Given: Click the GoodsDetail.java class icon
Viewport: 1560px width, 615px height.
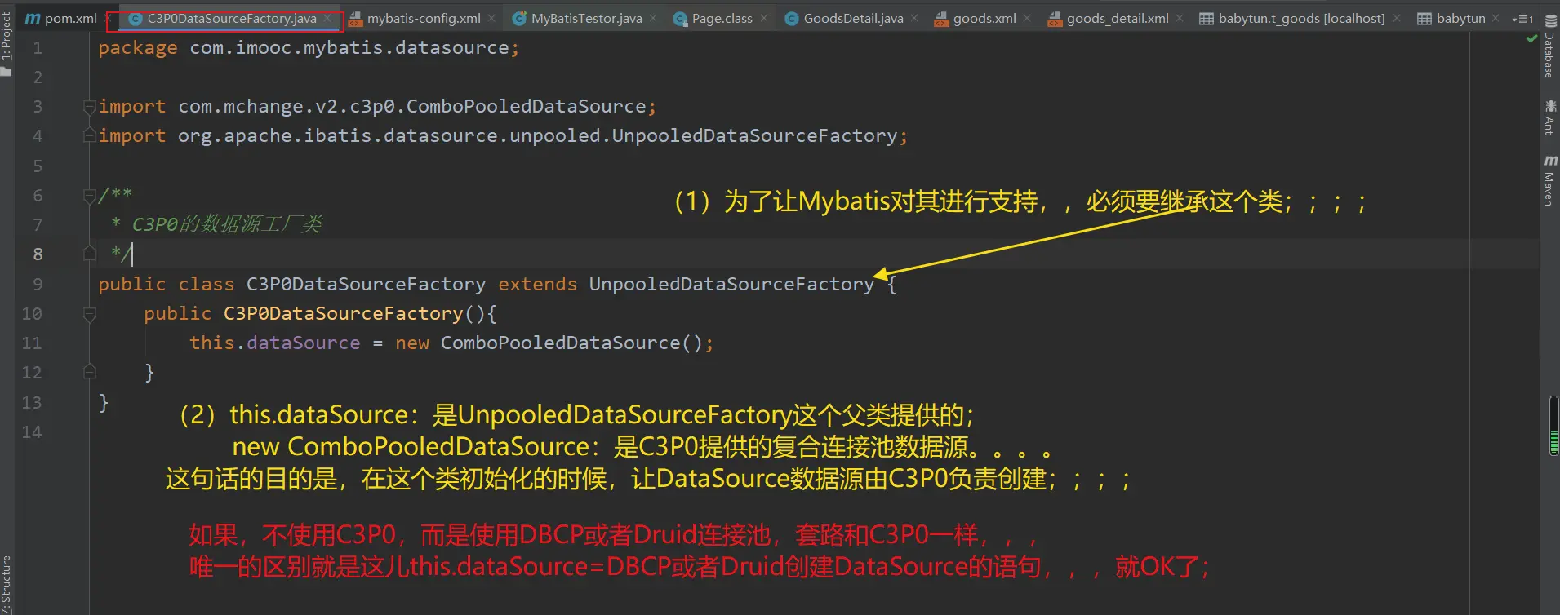Looking at the screenshot, I should (791, 19).
